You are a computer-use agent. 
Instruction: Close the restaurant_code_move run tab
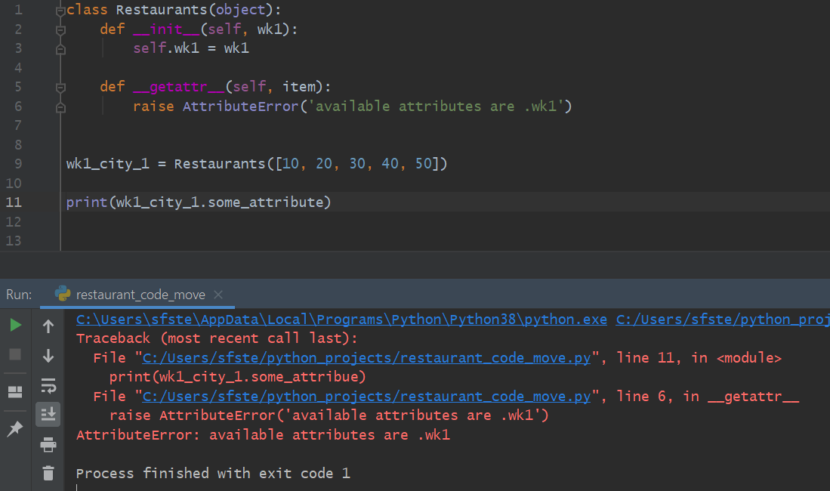click(x=218, y=295)
